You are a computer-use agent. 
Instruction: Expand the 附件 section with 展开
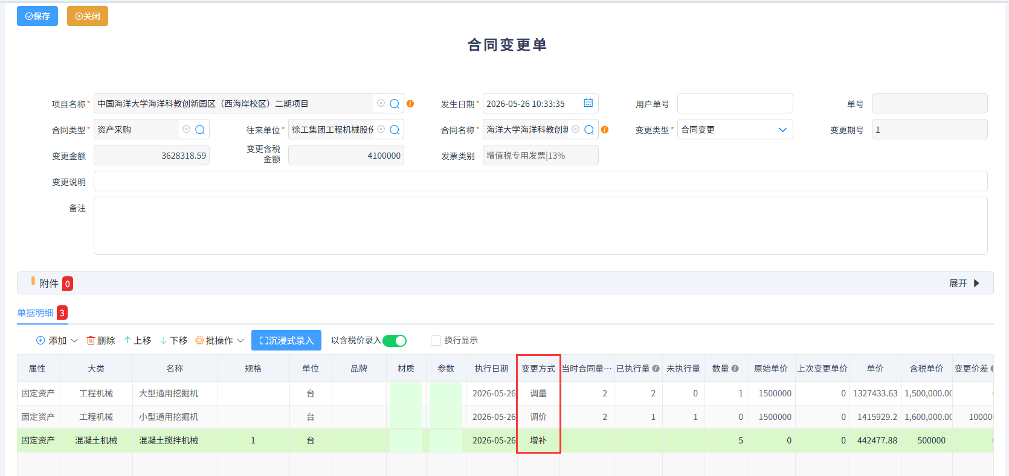964,284
